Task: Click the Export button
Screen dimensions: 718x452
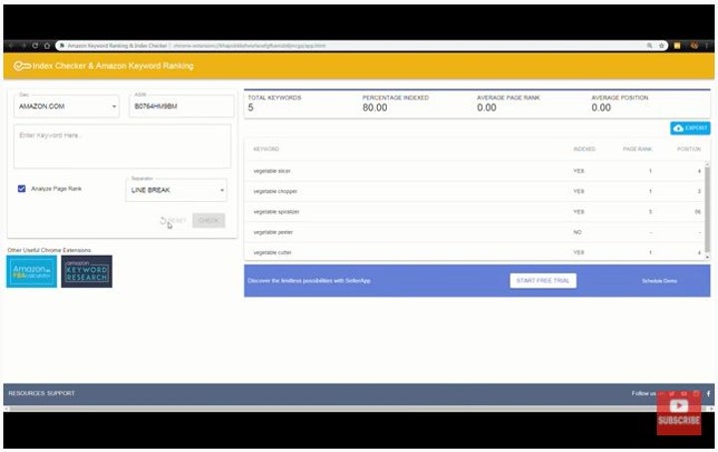Action: (x=690, y=128)
